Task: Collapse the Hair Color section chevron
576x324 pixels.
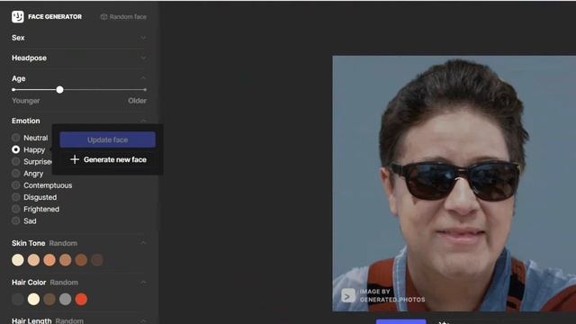Action: 143,282
